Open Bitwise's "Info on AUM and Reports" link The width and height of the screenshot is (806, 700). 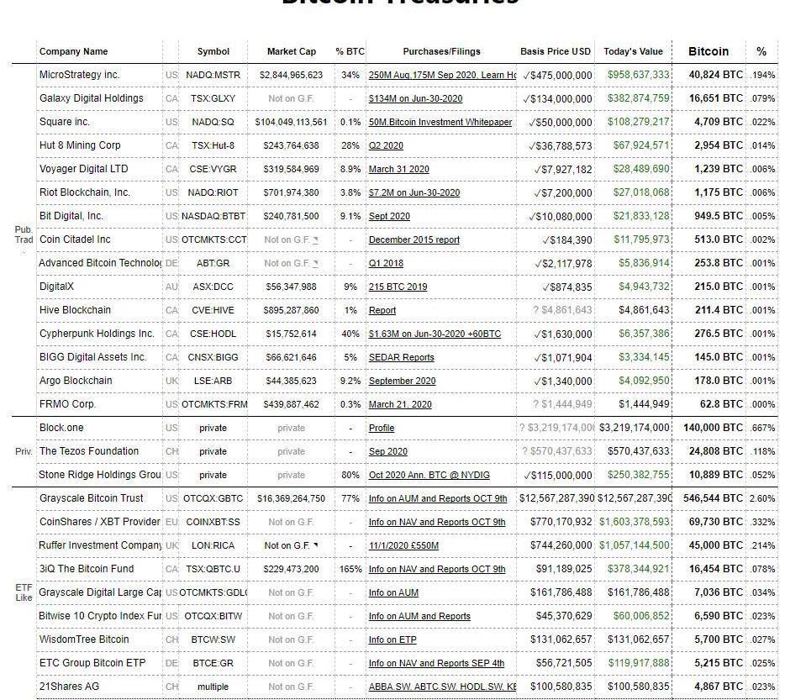(x=419, y=616)
